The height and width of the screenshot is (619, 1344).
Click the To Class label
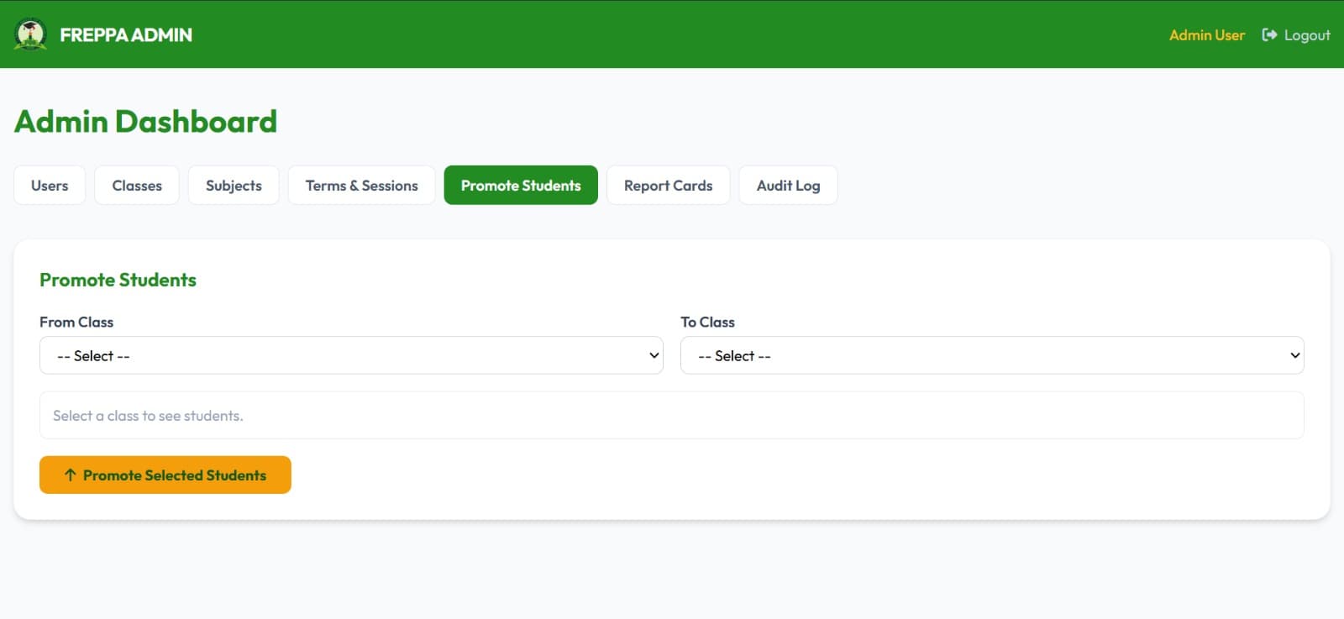707,322
